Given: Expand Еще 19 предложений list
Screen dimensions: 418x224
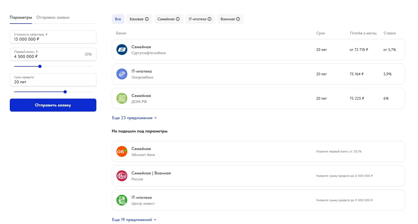Looking at the screenshot, I should click(134, 220).
